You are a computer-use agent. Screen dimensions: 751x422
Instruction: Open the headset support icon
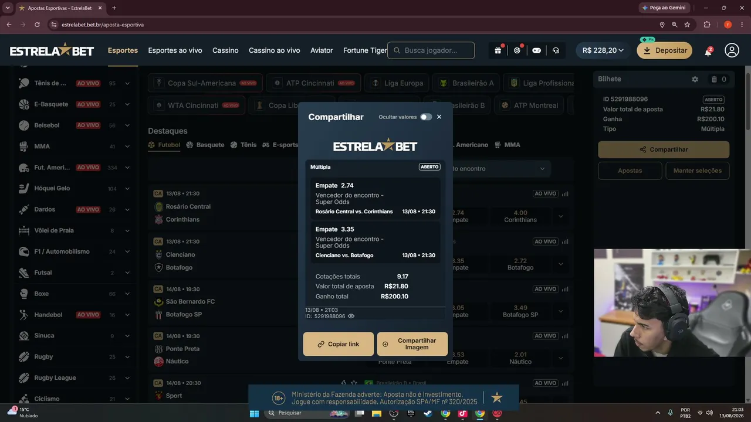pyautogui.click(x=556, y=50)
